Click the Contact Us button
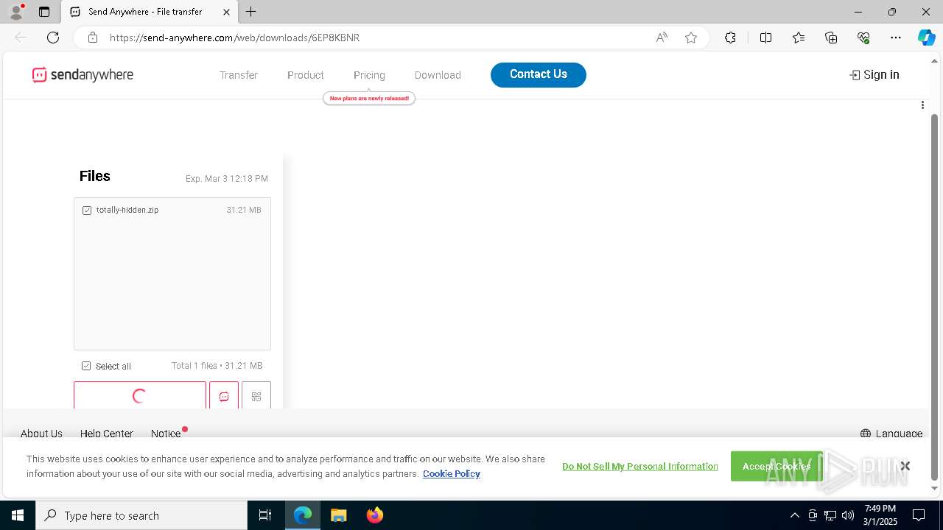Screen dimensions: 943x530 [x=539, y=74]
